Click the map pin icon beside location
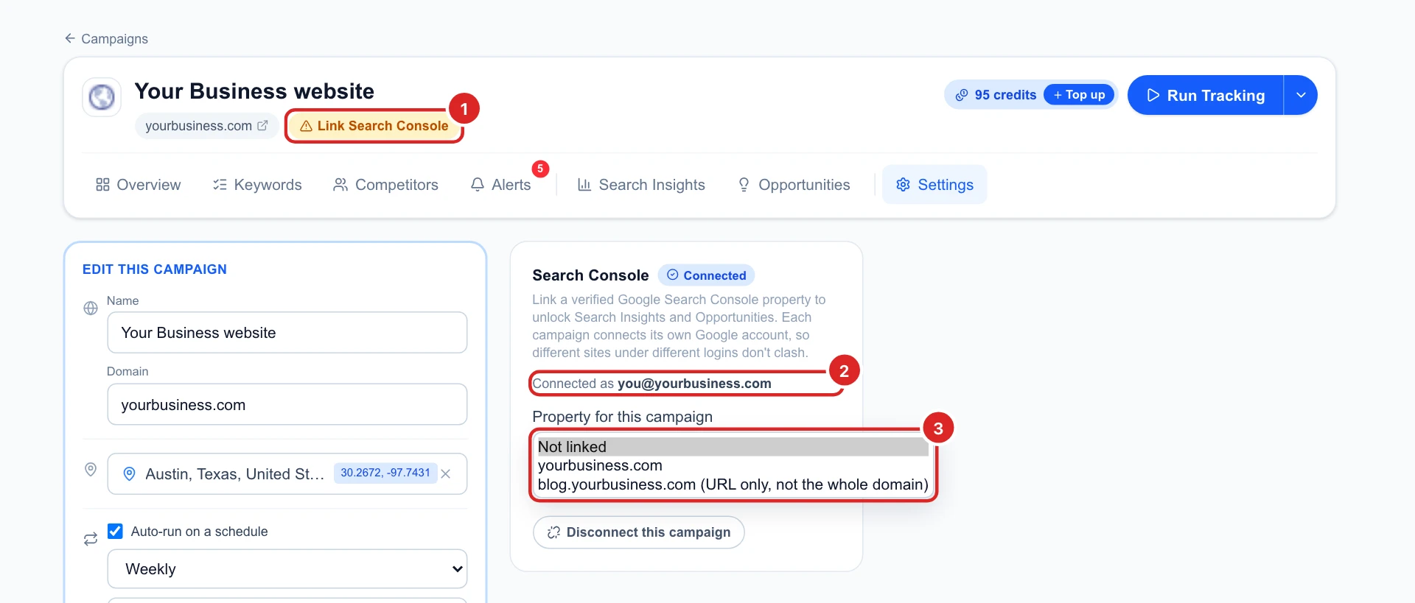Viewport: 1415px width, 603px height. tap(91, 469)
